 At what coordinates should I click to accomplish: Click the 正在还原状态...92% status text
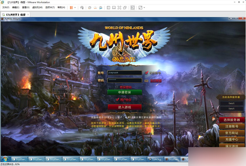pyautogui.click(x=10, y=164)
